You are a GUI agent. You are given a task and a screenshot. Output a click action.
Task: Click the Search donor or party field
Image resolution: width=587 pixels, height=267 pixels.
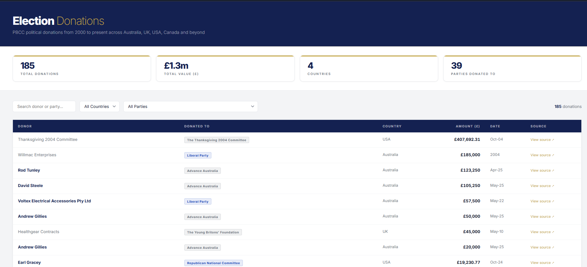tap(44, 106)
